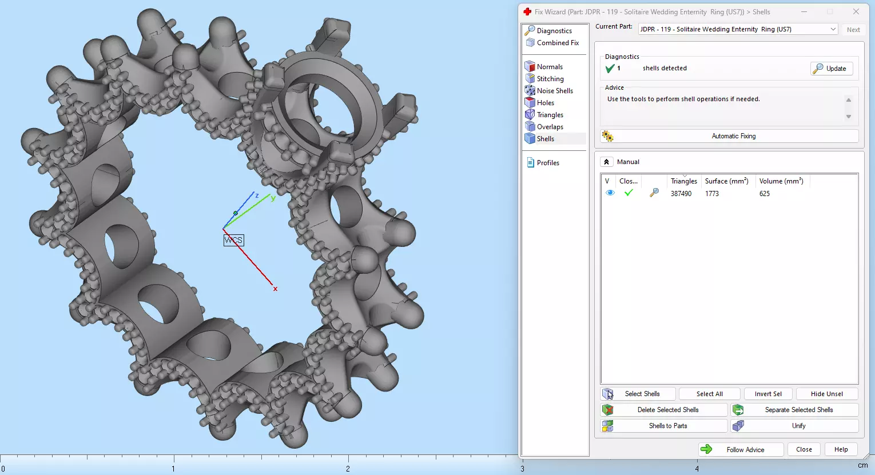This screenshot has height=475, width=875.
Task: Click the V column header
Action: (607, 181)
